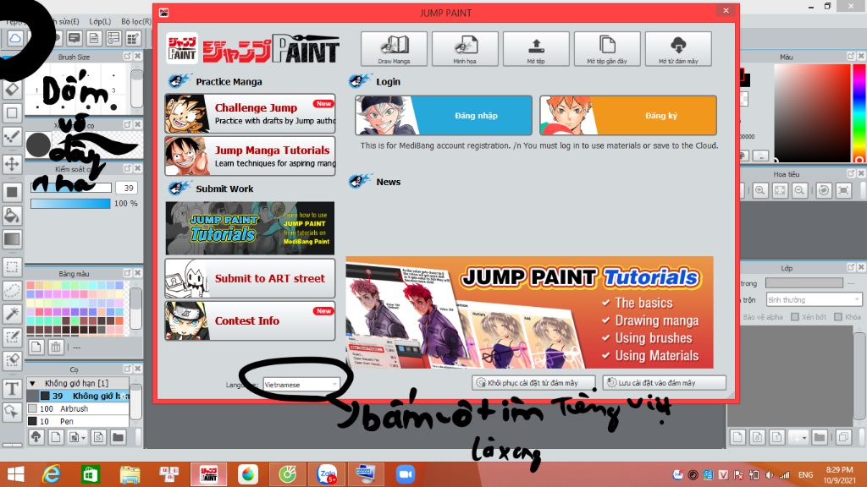The image size is (867, 487).
Task: Click the cloud icon in main toolbar
Action: pyautogui.click(x=15, y=38)
